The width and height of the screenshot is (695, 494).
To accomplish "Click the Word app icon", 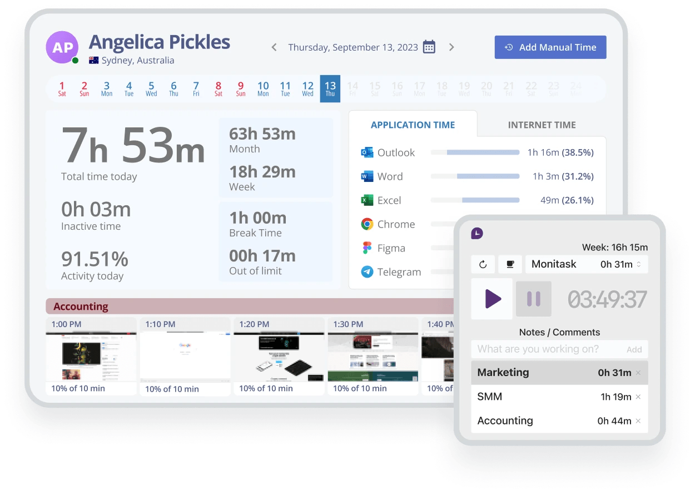I will coord(366,176).
